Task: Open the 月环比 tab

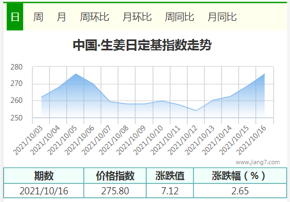Action: pyautogui.click(x=137, y=17)
